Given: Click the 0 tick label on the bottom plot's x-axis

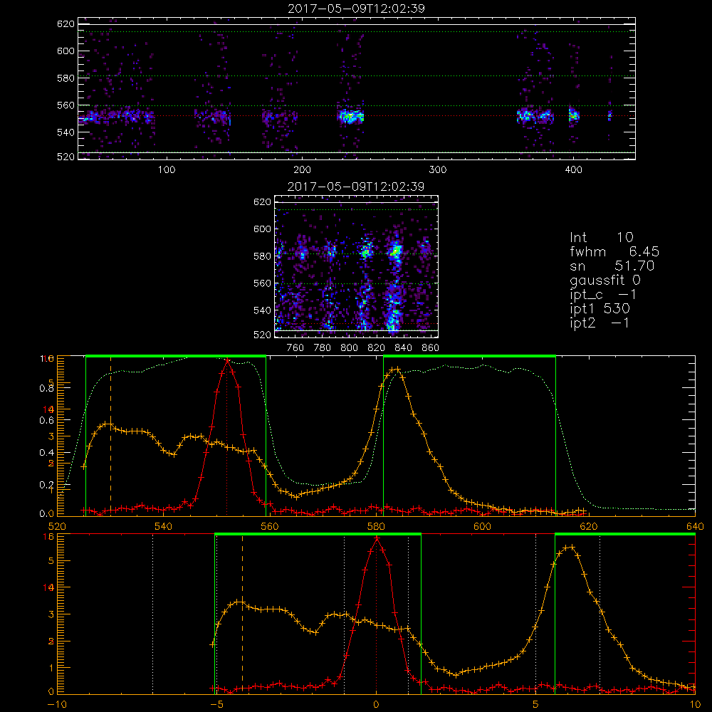Looking at the screenshot, I should (376, 705).
